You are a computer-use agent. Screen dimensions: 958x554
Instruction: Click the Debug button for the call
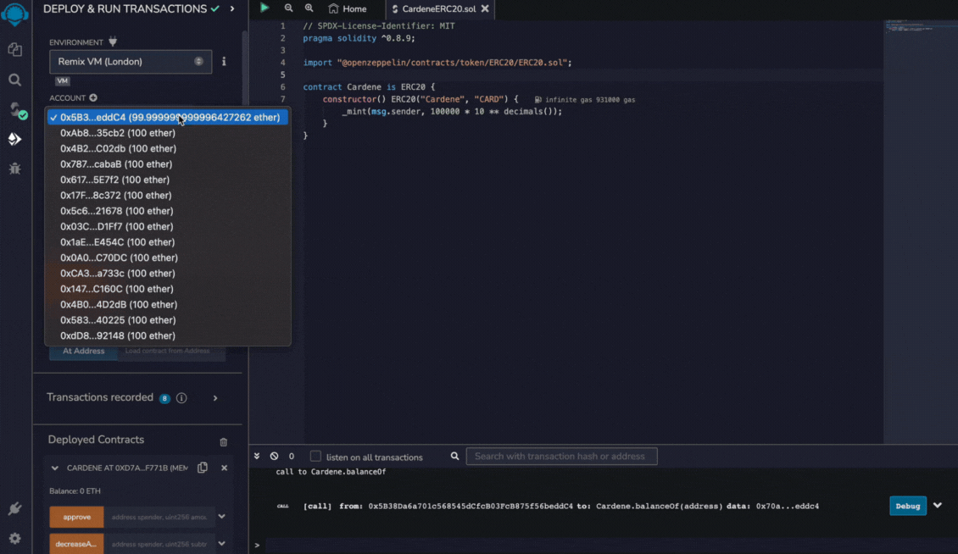coord(908,506)
